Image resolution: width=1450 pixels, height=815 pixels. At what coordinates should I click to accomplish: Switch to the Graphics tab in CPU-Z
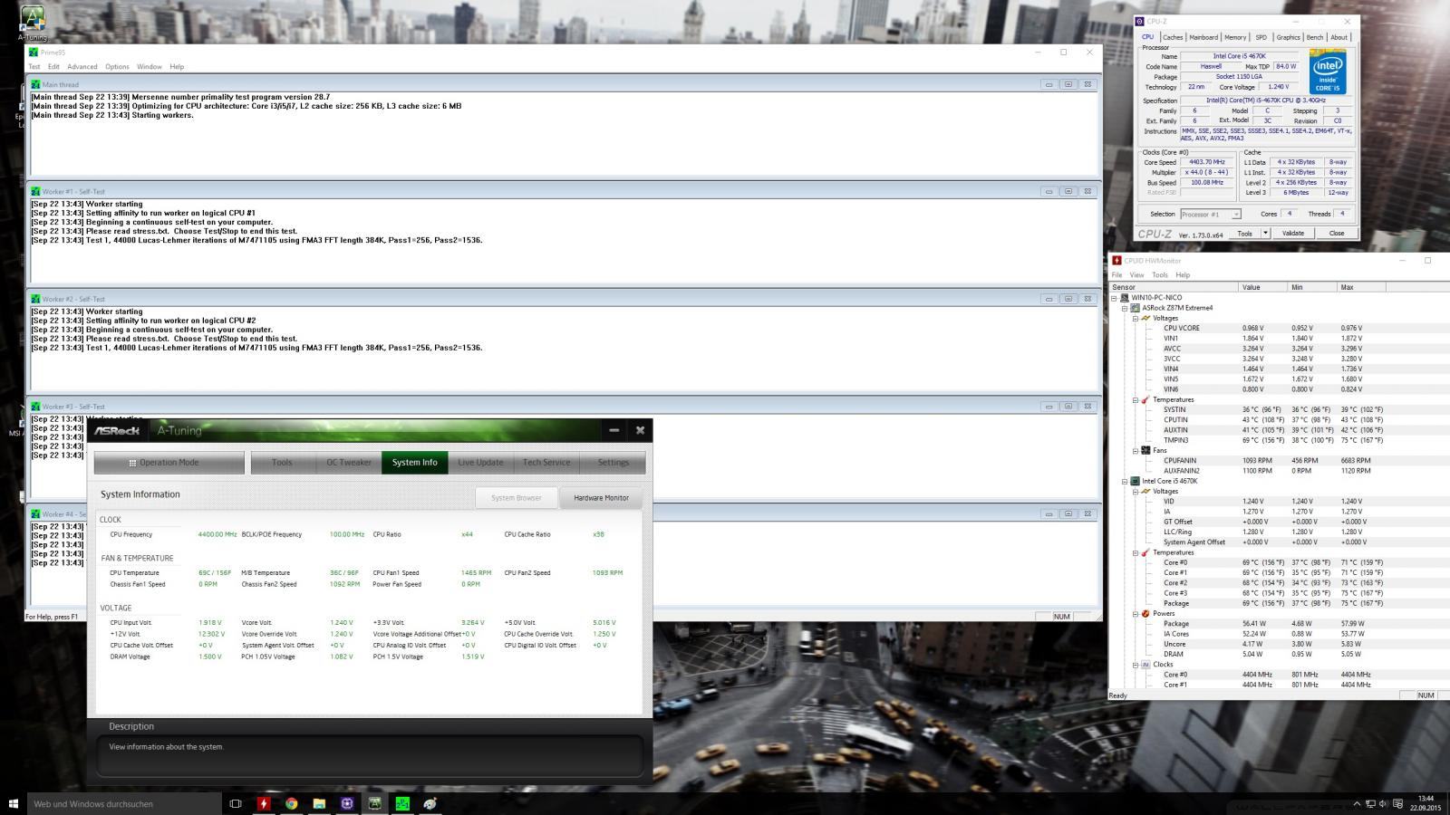[x=1288, y=37]
